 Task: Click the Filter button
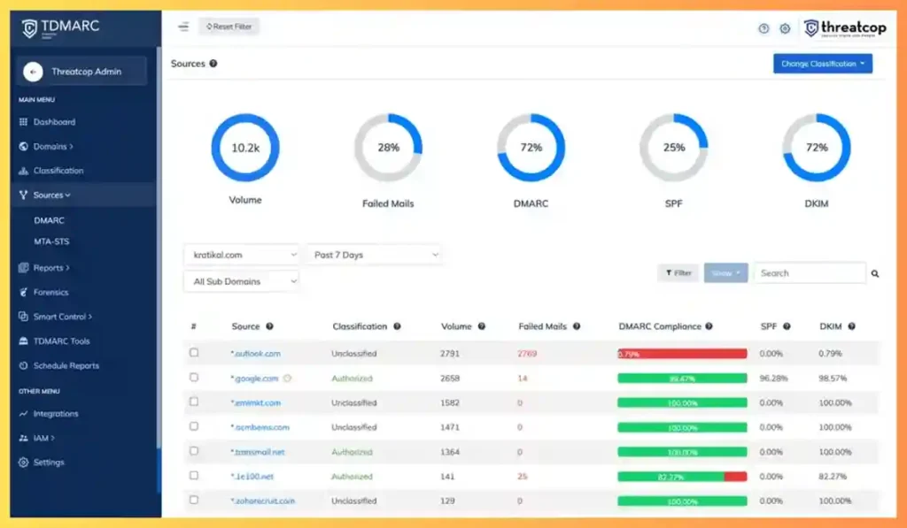tap(678, 273)
